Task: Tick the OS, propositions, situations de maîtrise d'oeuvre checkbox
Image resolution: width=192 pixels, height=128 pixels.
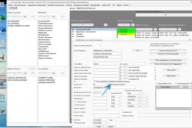Action: point(95,81)
